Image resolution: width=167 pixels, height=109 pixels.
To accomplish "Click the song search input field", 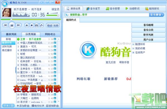I will [109, 15].
